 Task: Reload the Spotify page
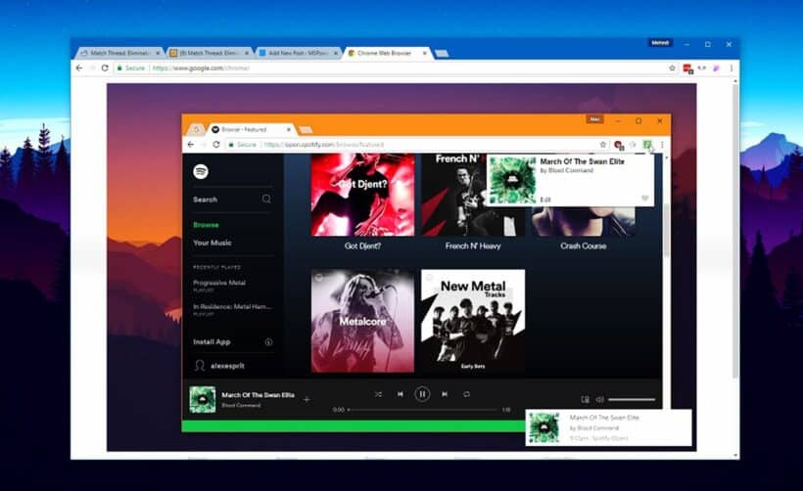216,145
